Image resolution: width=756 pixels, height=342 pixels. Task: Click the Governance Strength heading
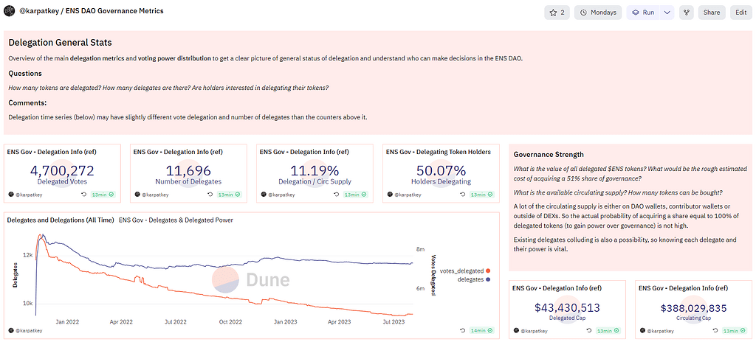[x=549, y=155]
